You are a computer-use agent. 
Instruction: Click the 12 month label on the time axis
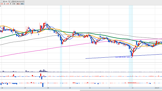(x=133, y=88)
